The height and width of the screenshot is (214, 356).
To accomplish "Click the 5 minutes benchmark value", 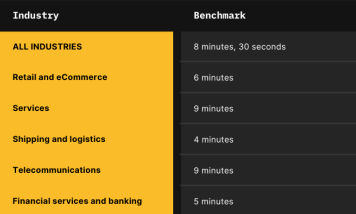I will click(x=213, y=201).
